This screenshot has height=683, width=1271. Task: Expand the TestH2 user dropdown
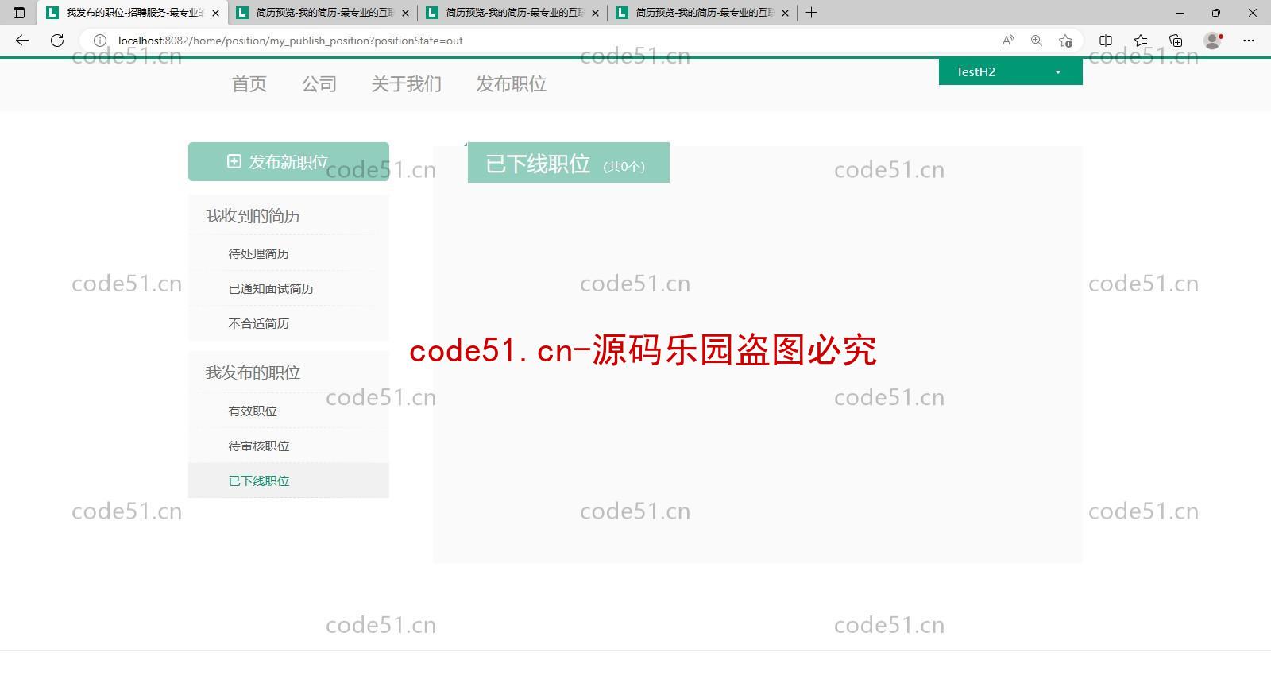point(1010,71)
